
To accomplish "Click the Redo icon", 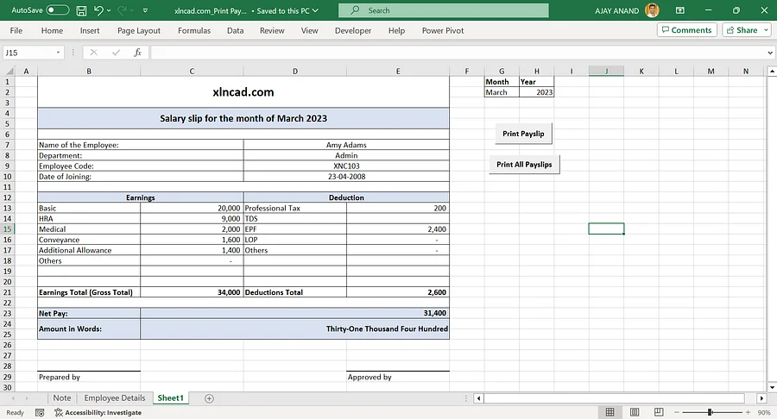I will (x=122, y=9).
